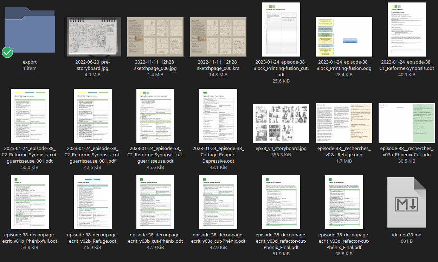The image size is (438, 262).
Task: Open the Block_Printing-fusion_cut.odt document thumbnail
Action: pyautogui.click(x=281, y=30)
